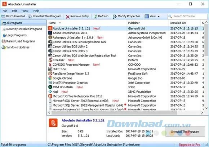Click the Remove Entry button label

[x=80, y=16]
